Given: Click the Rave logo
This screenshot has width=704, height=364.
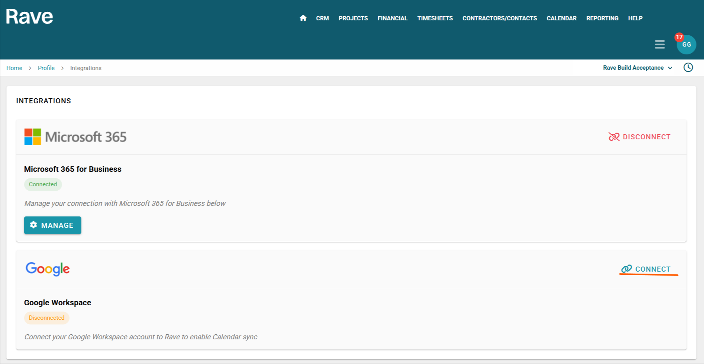Looking at the screenshot, I should pyautogui.click(x=29, y=16).
